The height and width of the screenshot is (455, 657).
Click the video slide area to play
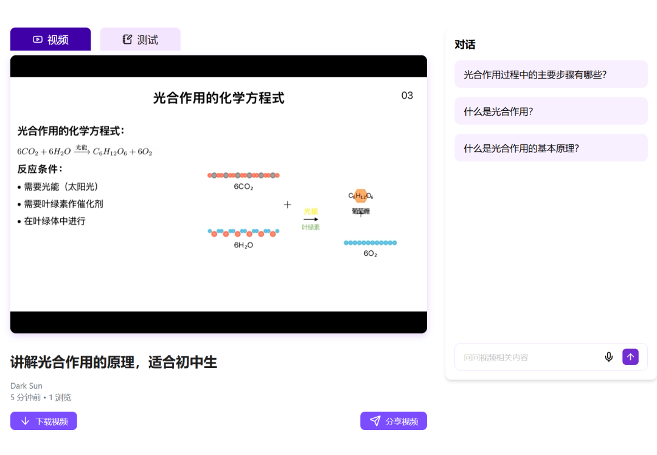click(219, 194)
